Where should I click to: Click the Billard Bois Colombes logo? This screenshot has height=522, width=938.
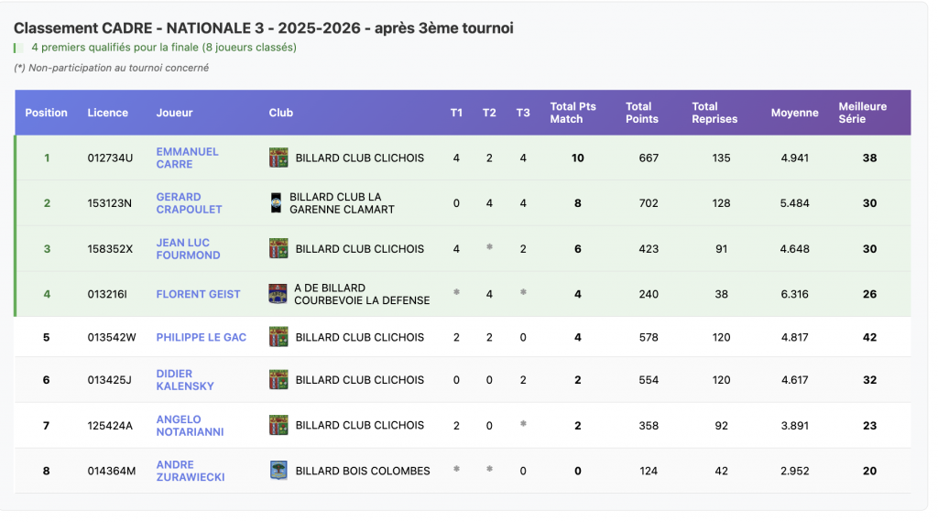tap(278, 471)
